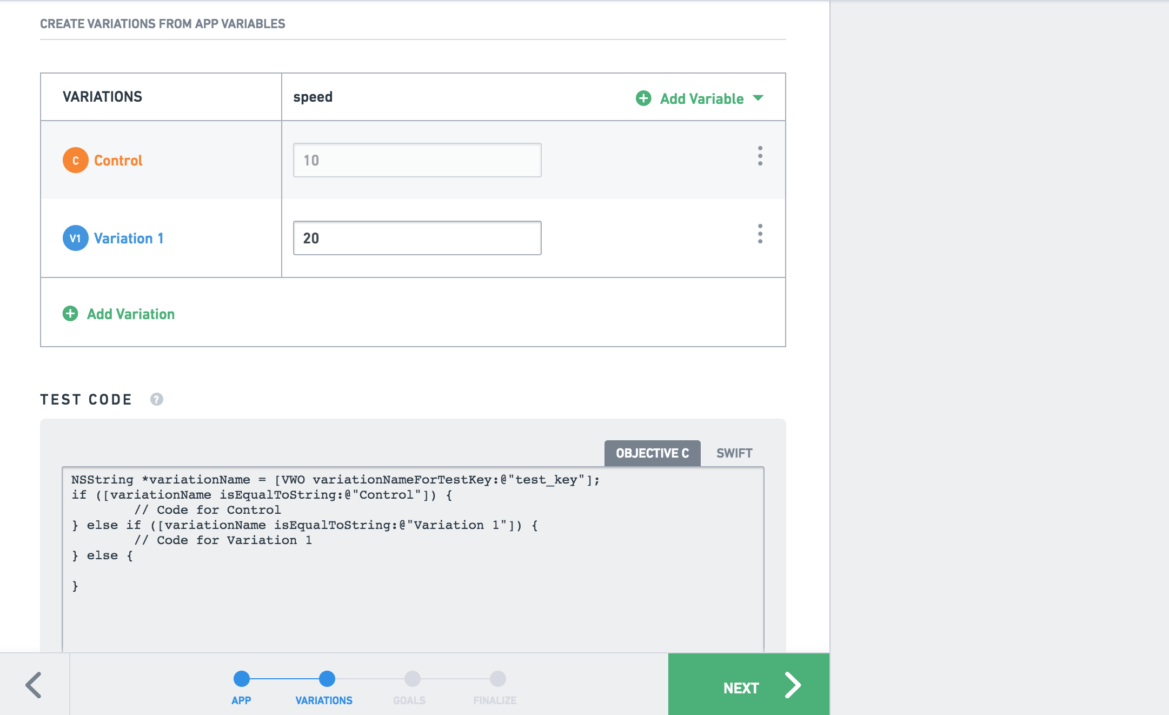Select the VARIATIONS step in the progress bar
1169x715 pixels.
(327, 679)
